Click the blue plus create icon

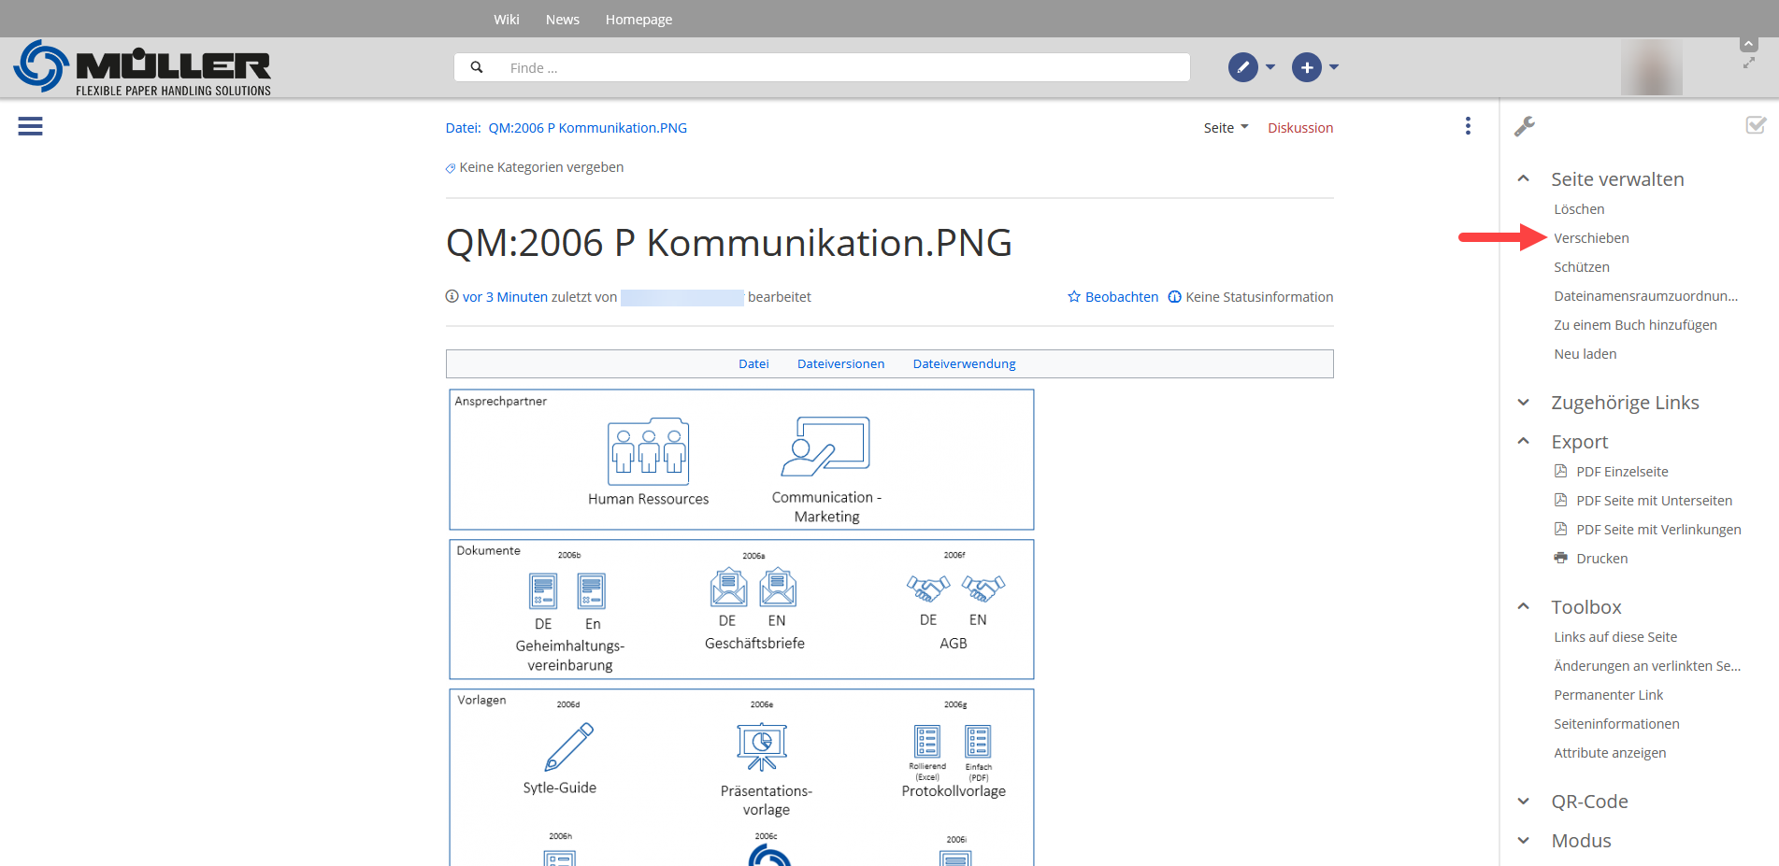pyautogui.click(x=1306, y=67)
